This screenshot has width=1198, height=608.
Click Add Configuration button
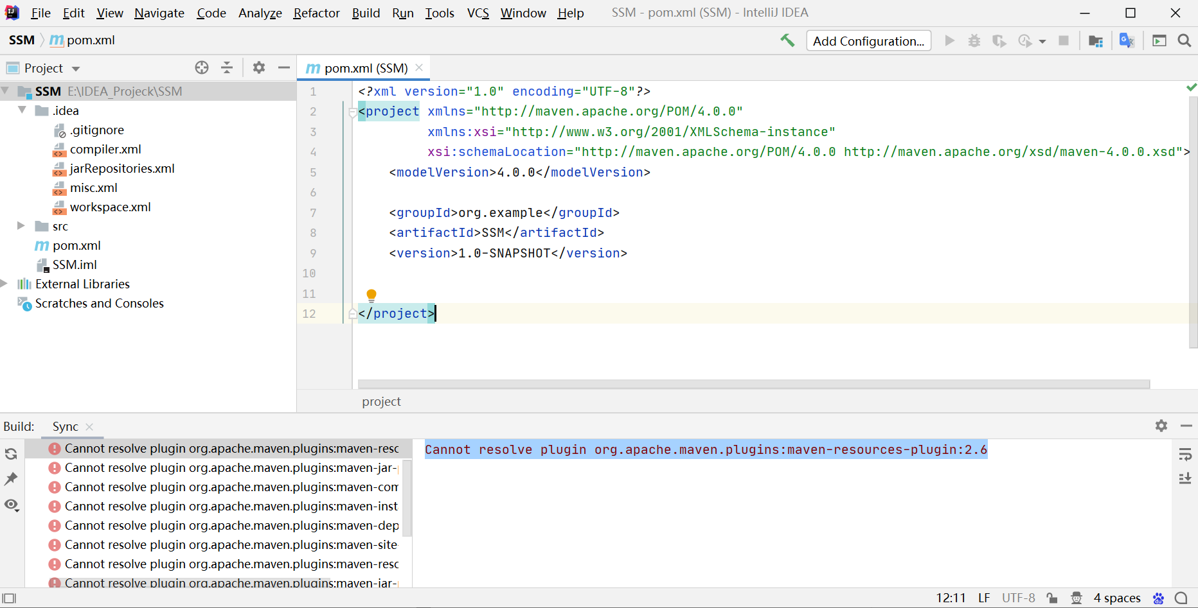point(868,40)
